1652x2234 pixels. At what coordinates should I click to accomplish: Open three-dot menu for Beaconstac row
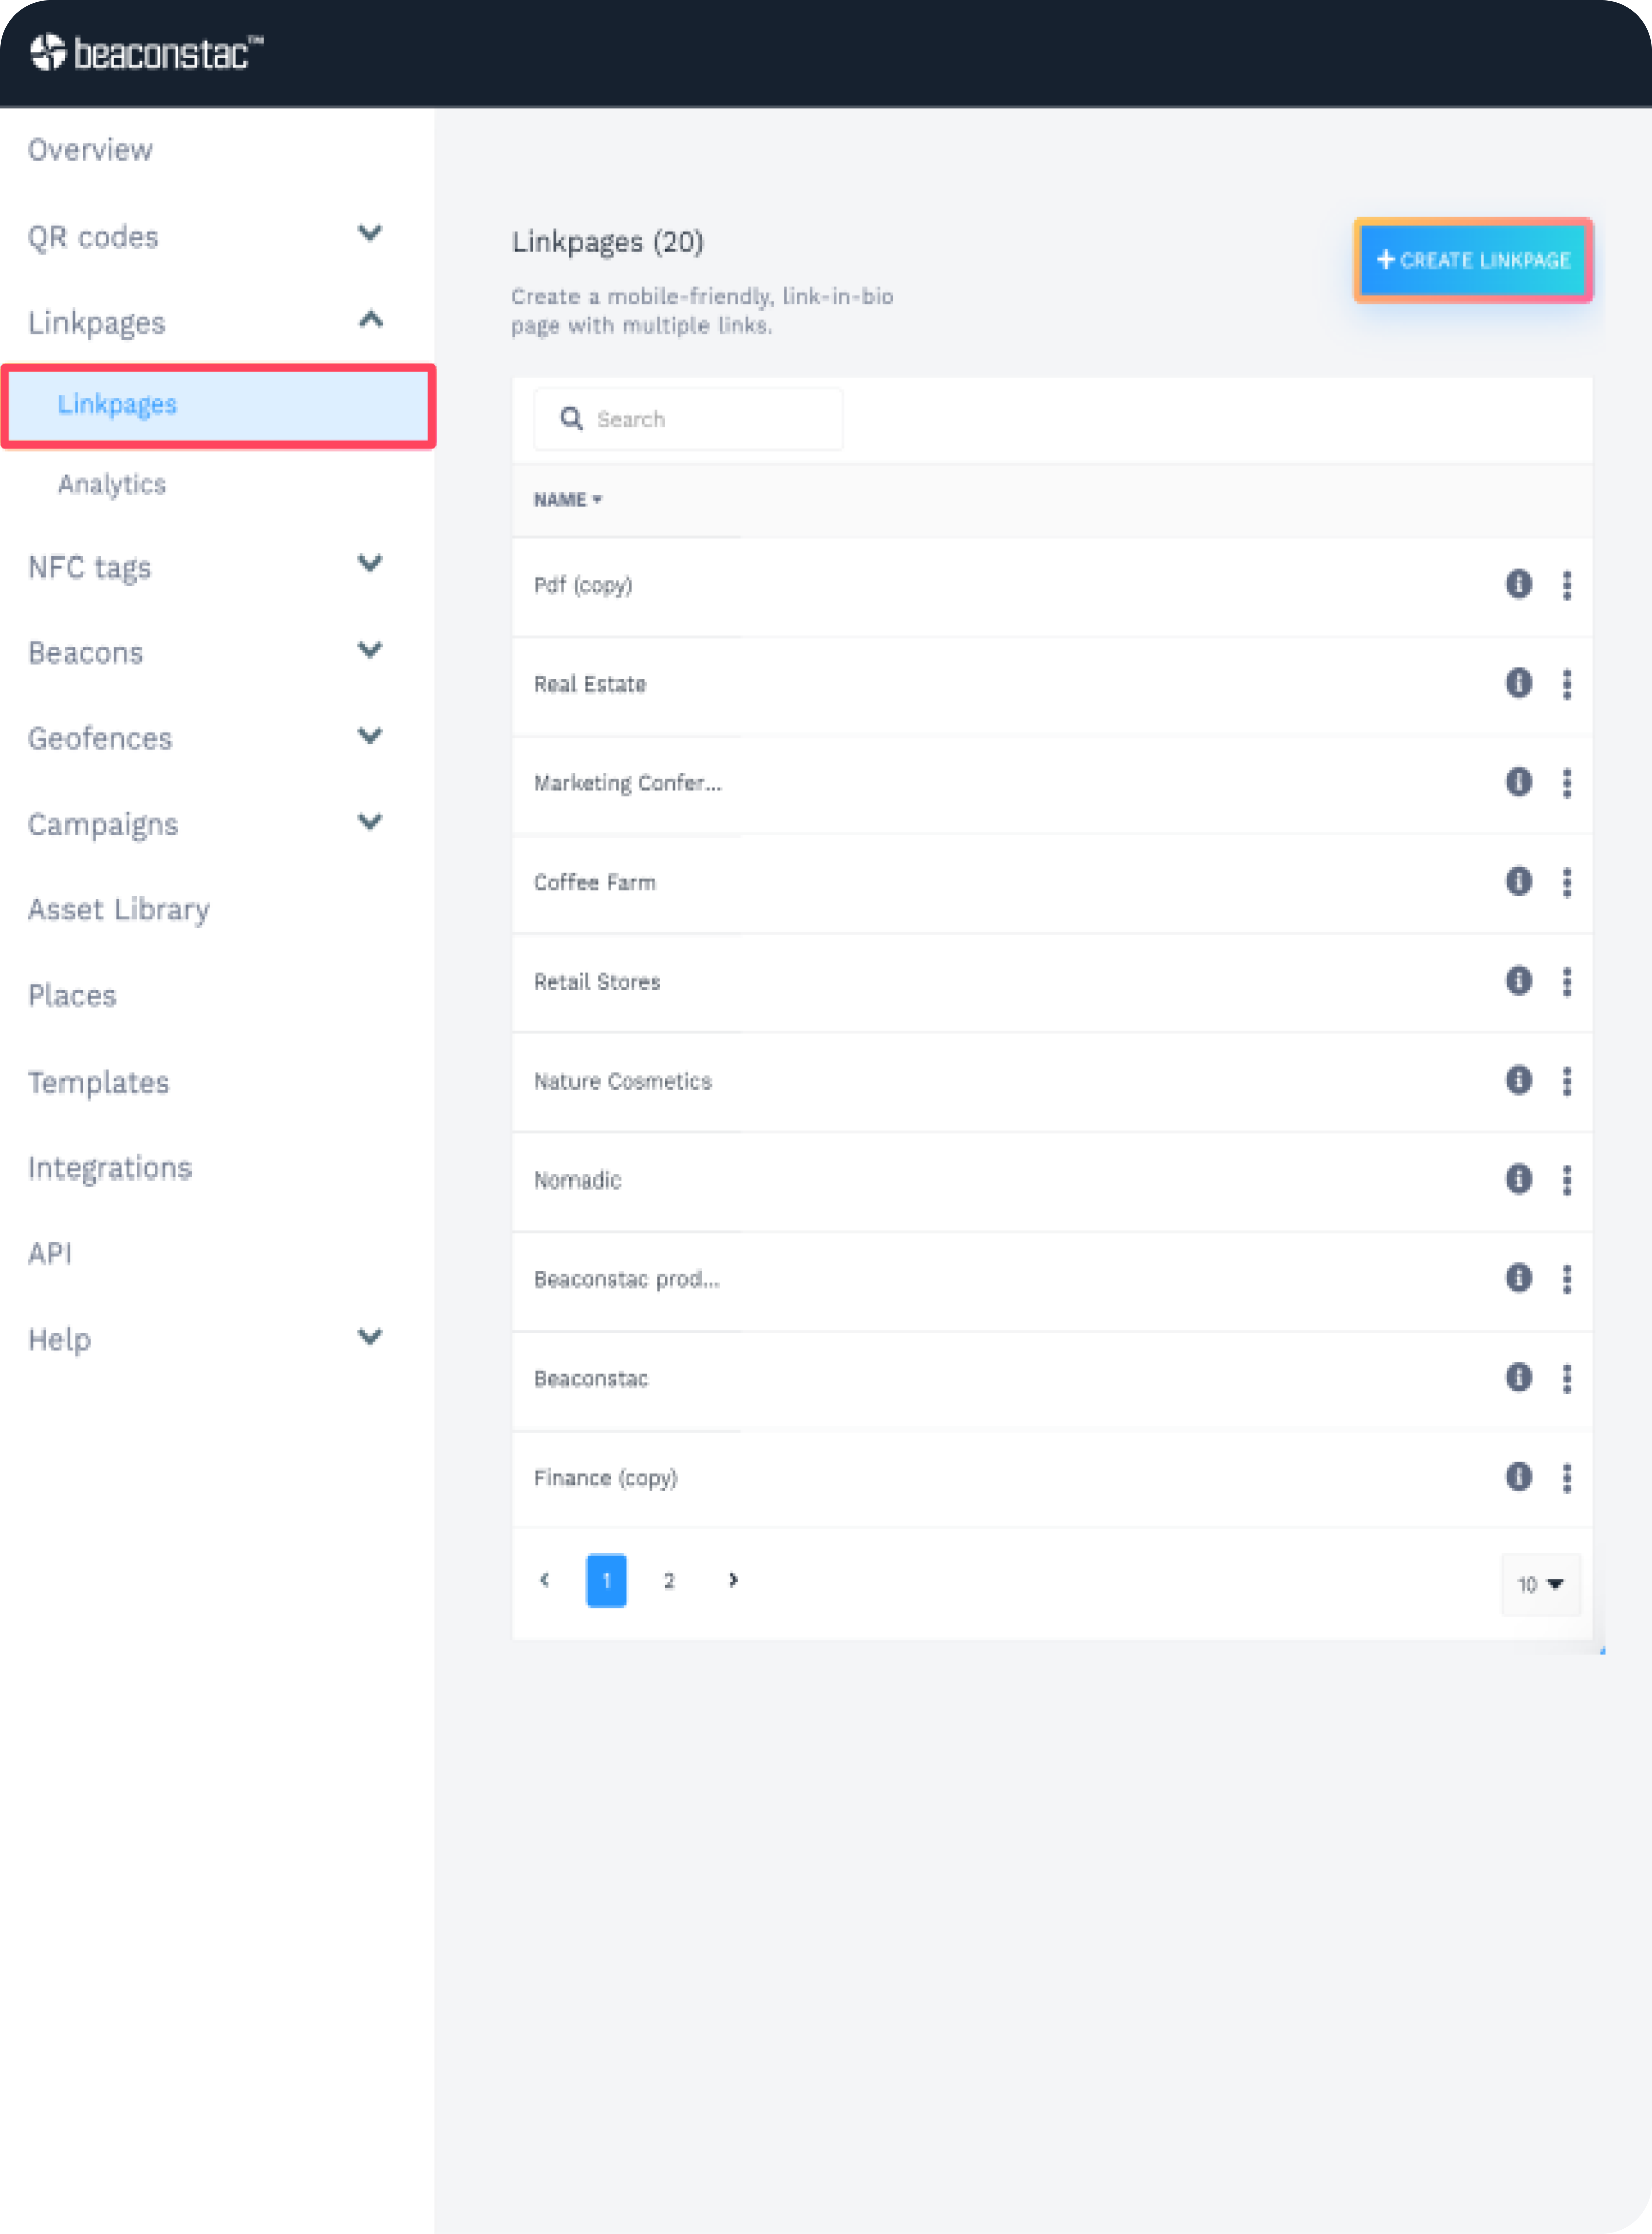(1567, 1378)
